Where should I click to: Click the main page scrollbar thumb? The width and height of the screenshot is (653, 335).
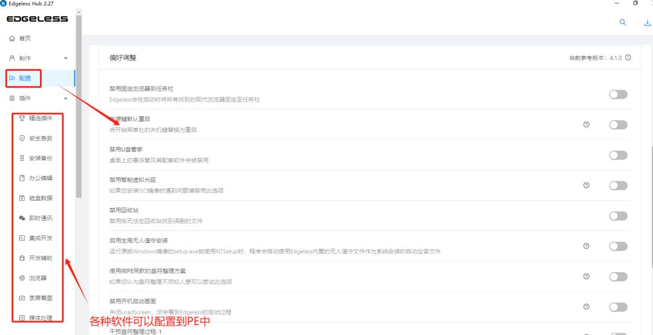[x=651, y=206]
